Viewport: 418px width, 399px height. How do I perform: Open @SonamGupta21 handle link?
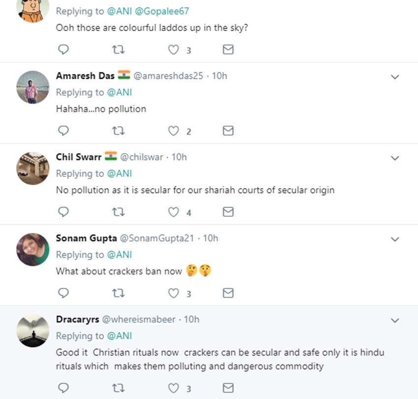coord(157,238)
